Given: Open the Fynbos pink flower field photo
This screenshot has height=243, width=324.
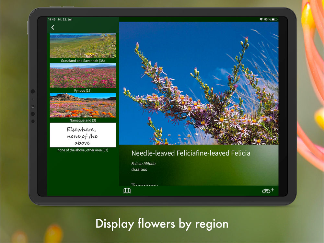Looking at the screenshot, I should pyautogui.click(x=83, y=75).
